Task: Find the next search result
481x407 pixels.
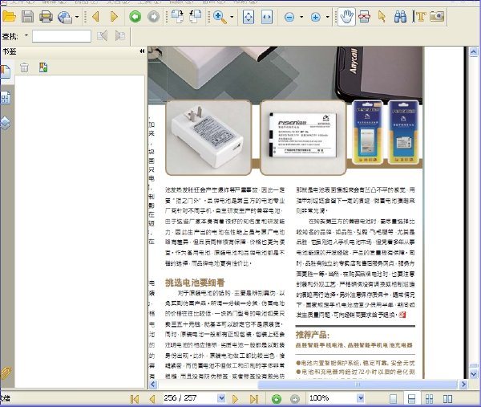Action: 120,36
